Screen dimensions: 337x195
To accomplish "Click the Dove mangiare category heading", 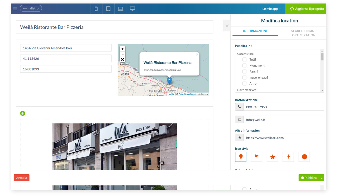I will click(x=247, y=90).
